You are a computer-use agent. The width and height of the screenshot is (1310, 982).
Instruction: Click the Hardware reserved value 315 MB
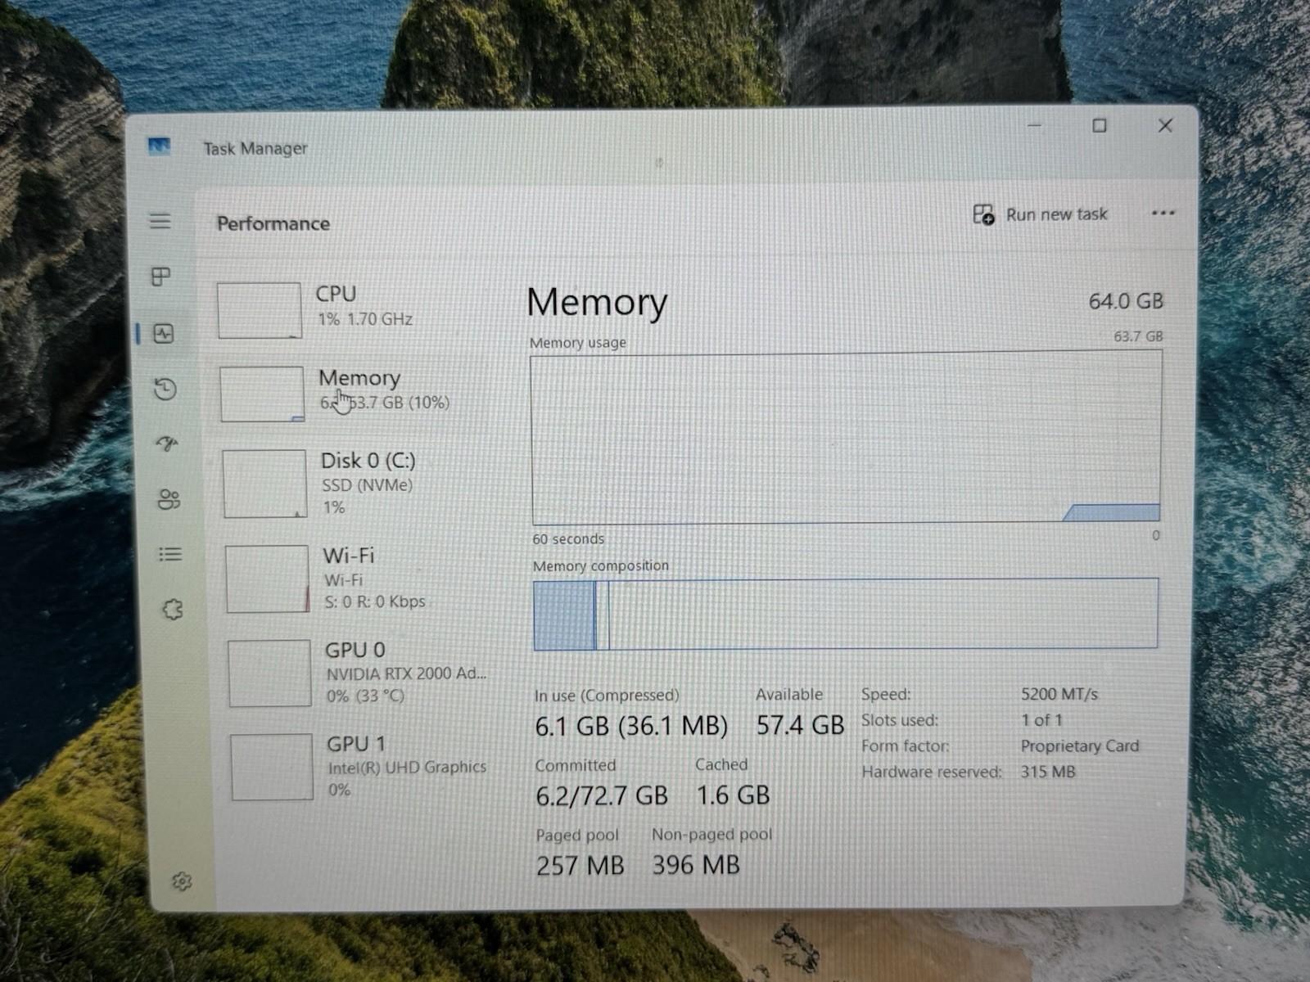tap(1048, 772)
